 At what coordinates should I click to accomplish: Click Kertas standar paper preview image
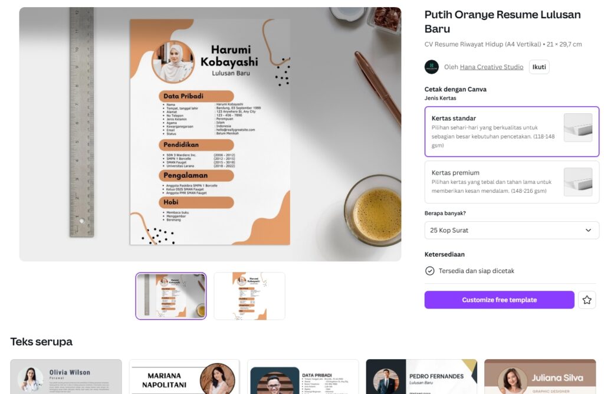[578, 127]
